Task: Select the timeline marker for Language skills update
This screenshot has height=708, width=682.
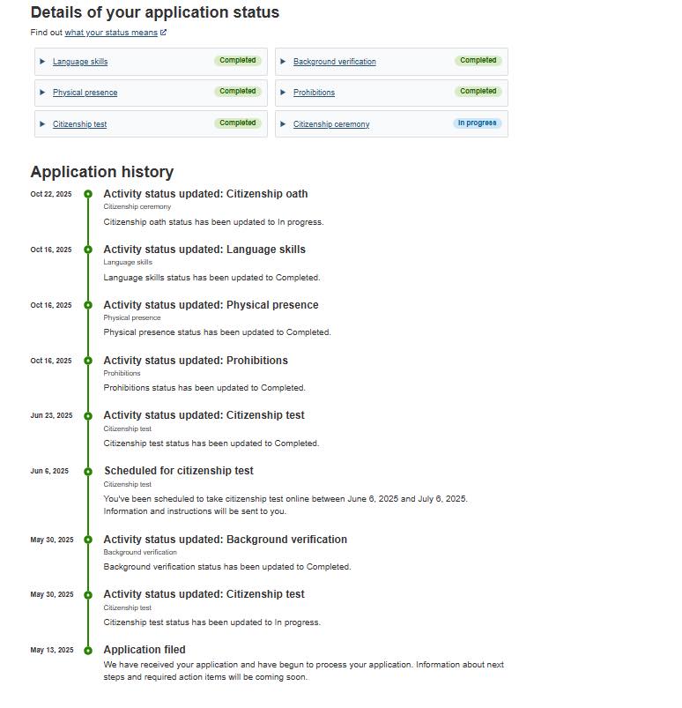Action: [x=88, y=250]
